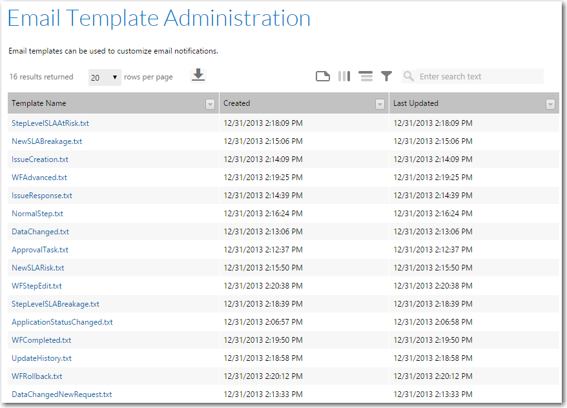Open DataChangedNewRequest.txt template link

click(62, 394)
